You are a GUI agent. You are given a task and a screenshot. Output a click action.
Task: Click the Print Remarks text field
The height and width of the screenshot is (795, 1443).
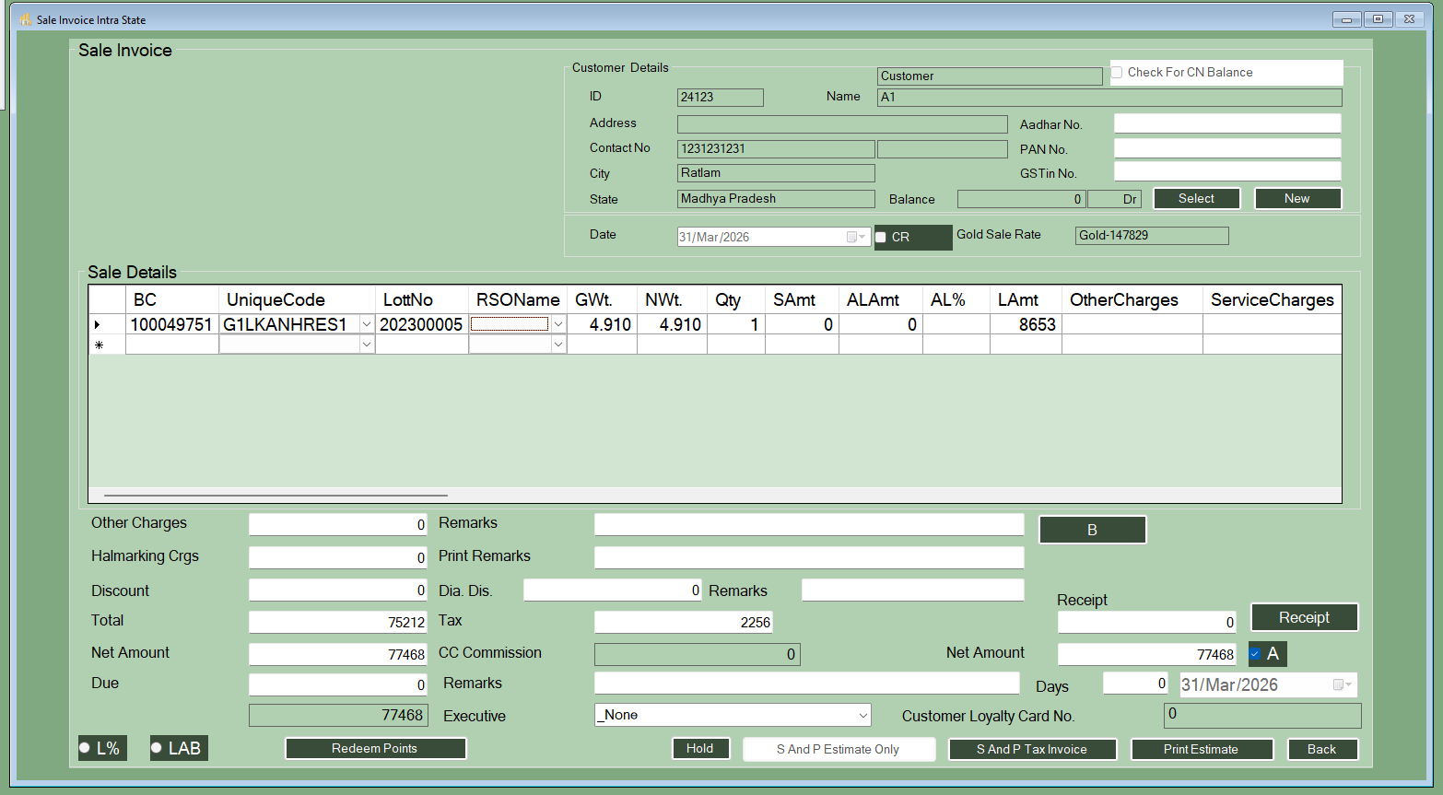click(x=809, y=557)
